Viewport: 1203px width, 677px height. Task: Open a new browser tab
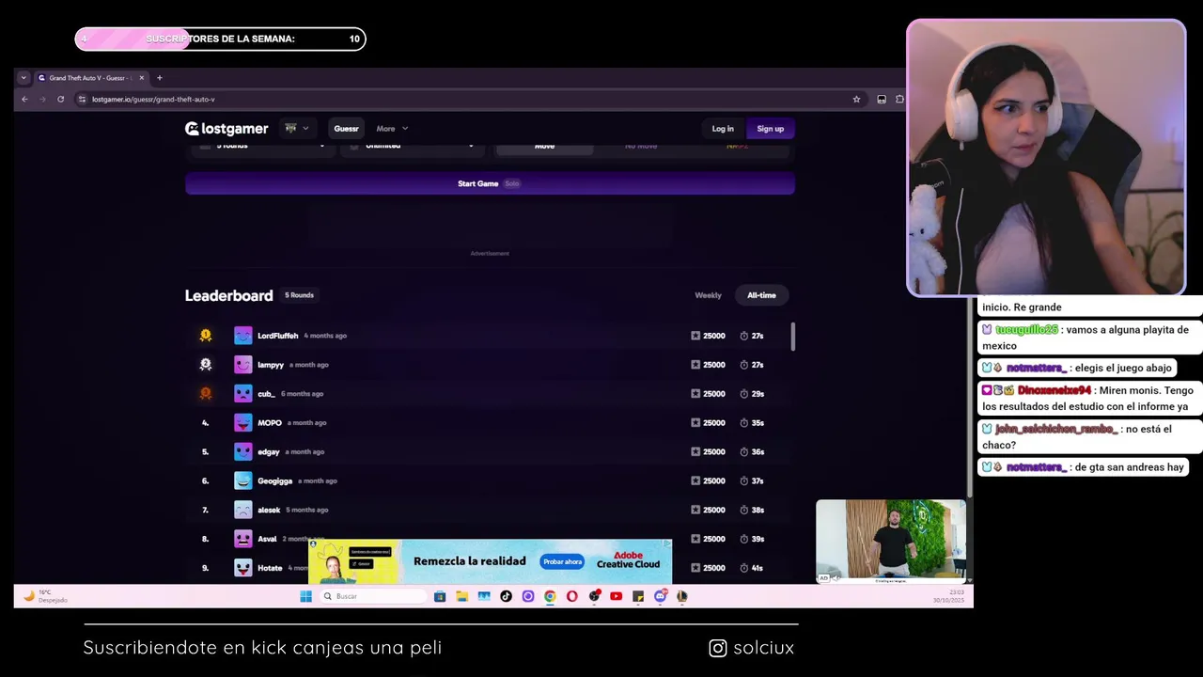[x=160, y=78]
